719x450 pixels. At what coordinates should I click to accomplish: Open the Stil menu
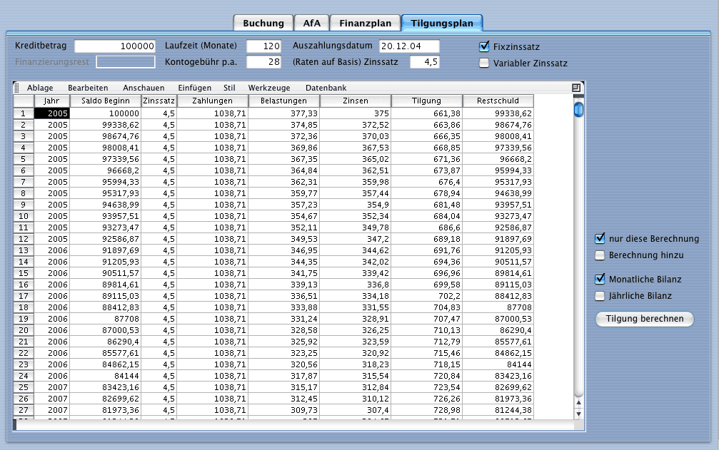click(x=229, y=88)
